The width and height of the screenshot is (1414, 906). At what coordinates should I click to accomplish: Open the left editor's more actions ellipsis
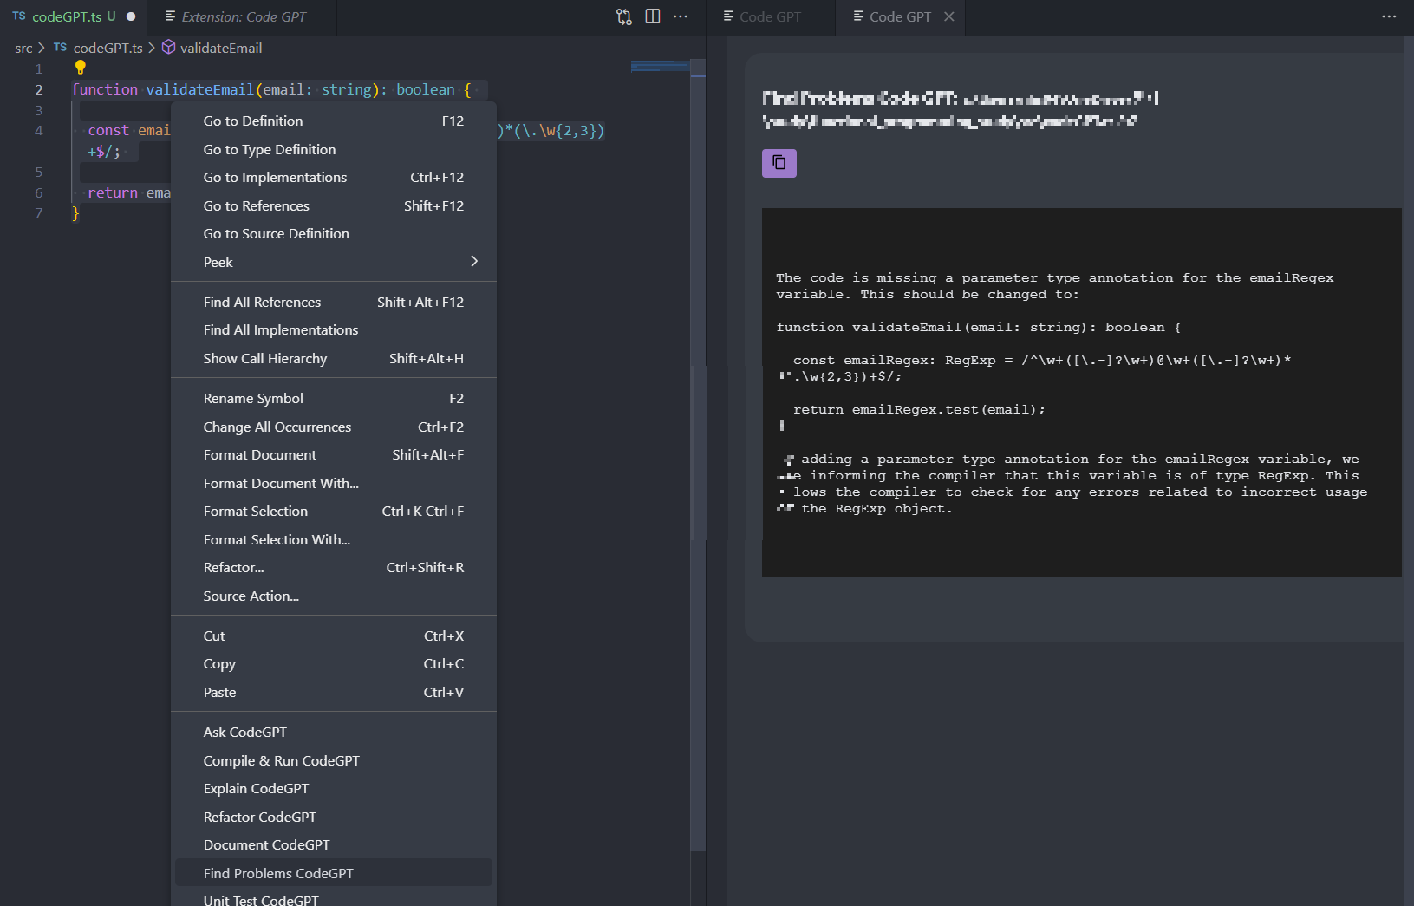[x=681, y=16]
